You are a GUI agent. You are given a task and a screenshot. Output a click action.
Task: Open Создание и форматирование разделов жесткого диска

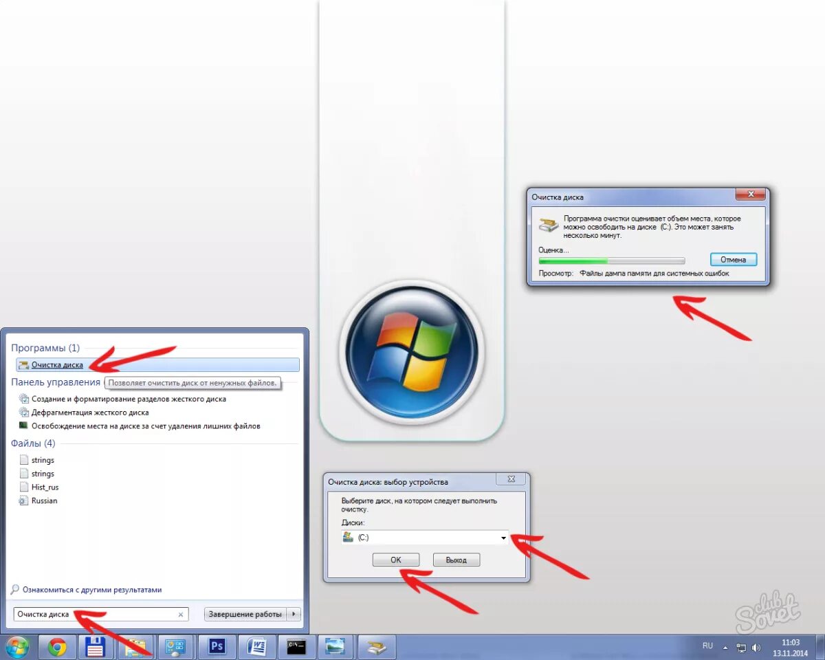[129, 399]
